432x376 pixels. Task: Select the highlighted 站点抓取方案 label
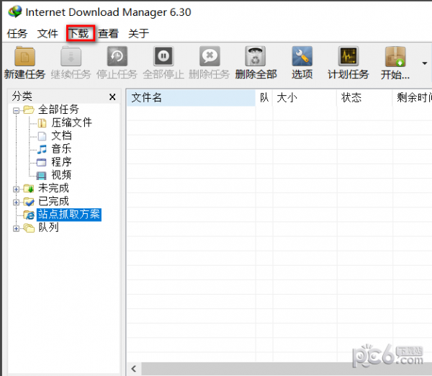coord(69,215)
